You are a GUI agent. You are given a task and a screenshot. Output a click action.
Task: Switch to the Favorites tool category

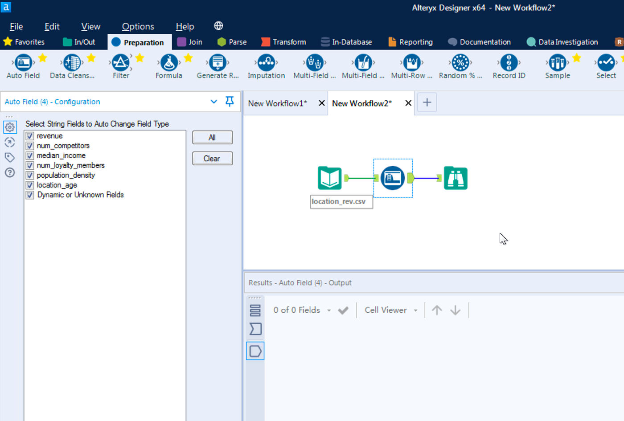coord(24,42)
